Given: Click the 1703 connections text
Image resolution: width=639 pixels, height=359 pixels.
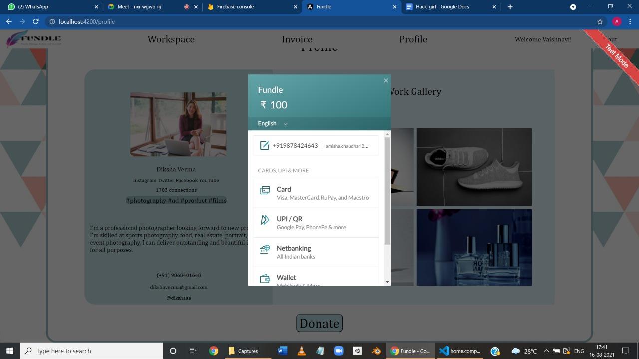Looking at the screenshot, I should [176, 190].
